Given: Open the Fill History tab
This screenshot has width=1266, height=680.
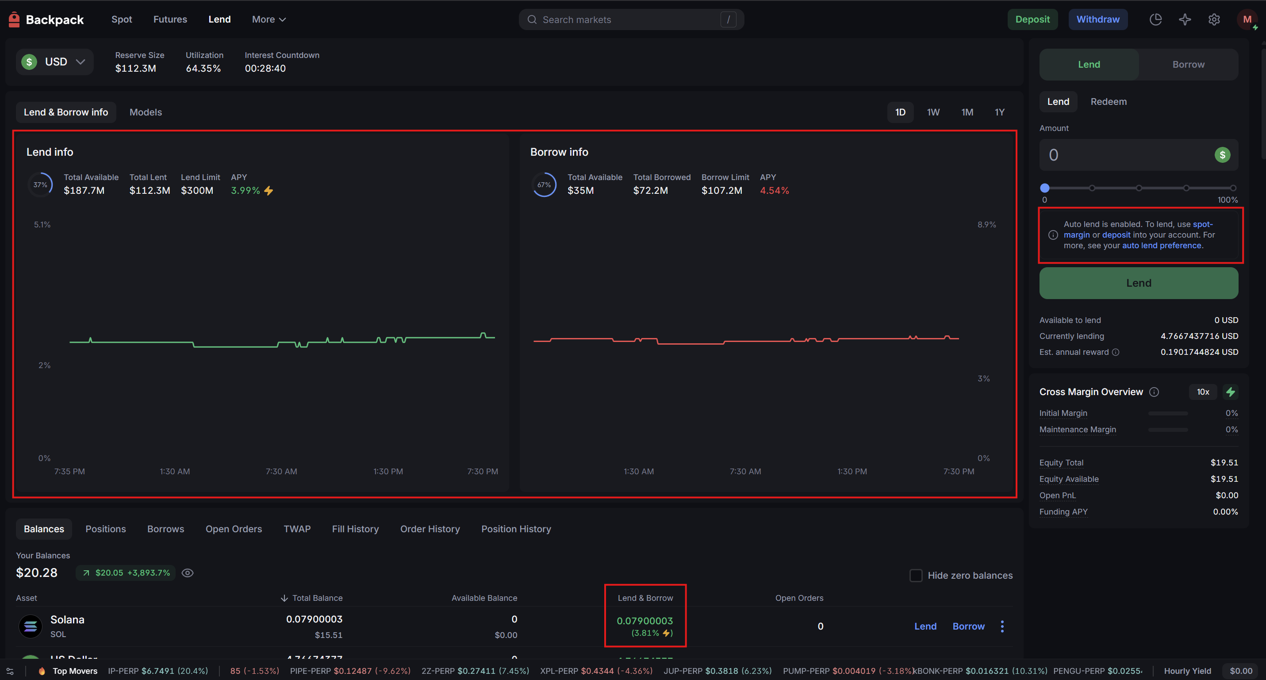Looking at the screenshot, I should [355, 529].
